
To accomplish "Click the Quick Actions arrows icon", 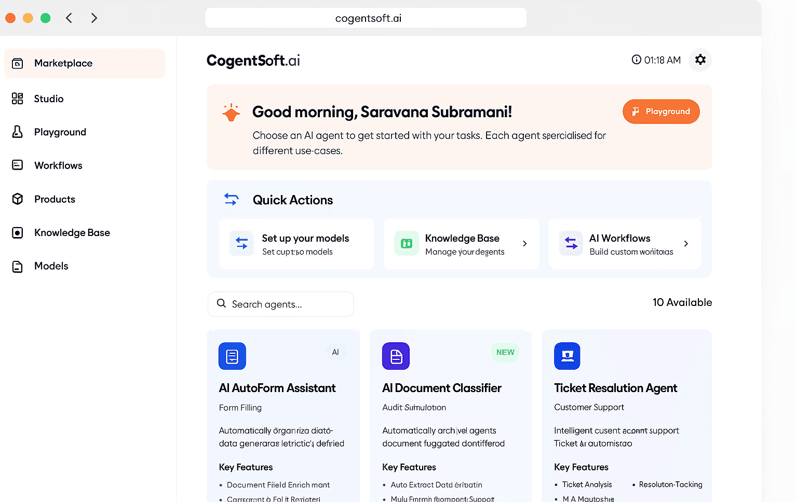I will pyautogui.click(x=232, y=199).
